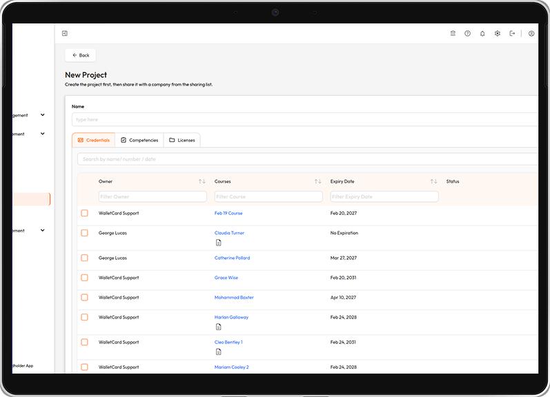The width and height of the screenshot is (550, 397).
Task: Open the user profile icon
Action: tap(531, 34)
